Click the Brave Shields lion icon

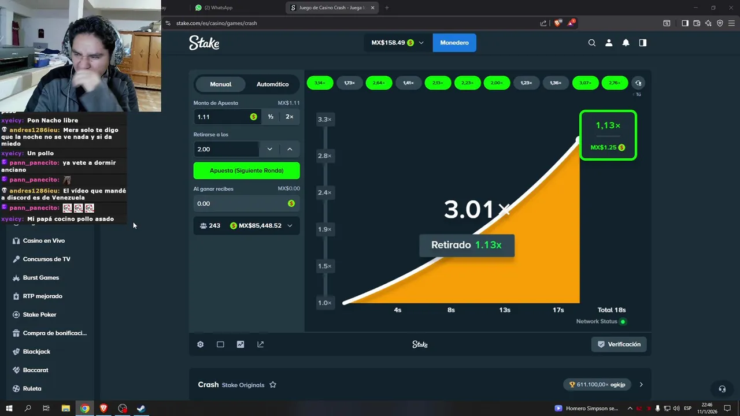point(557,23)
